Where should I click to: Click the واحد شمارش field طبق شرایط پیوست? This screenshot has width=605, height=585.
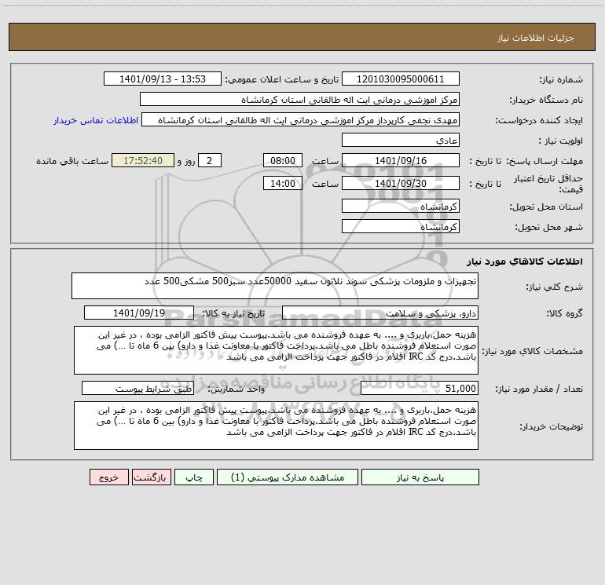click(137, 389)
